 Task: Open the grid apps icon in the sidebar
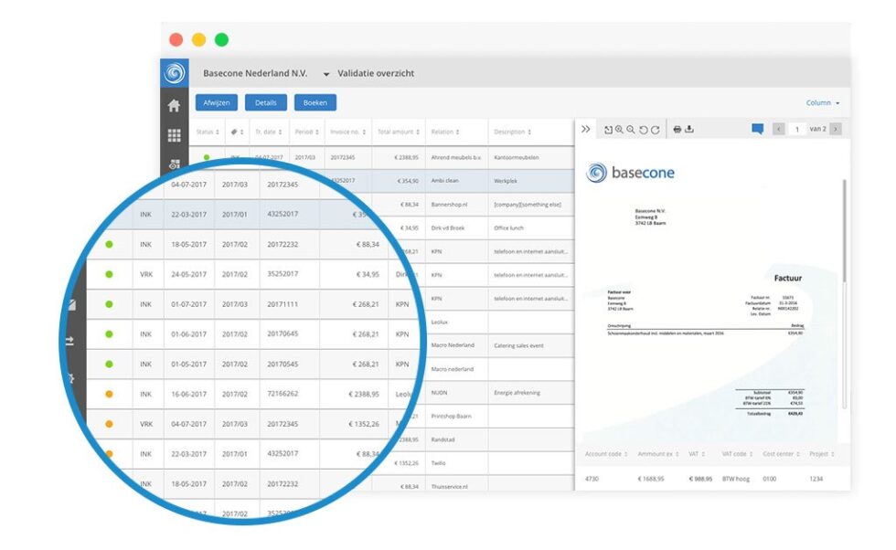tap(174, 135)
